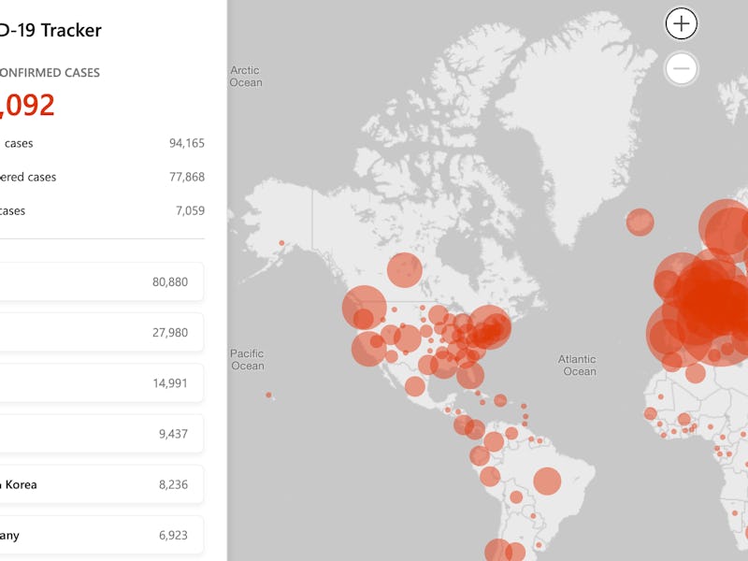Click the small bubble over Alaska
Viewport: 748px width, 561px height.
[281, 245]
